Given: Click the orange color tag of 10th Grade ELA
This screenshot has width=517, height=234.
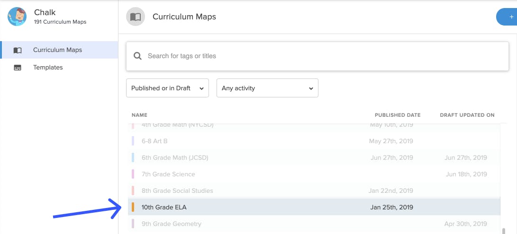Looking at the screenshot, I should 133,207.
